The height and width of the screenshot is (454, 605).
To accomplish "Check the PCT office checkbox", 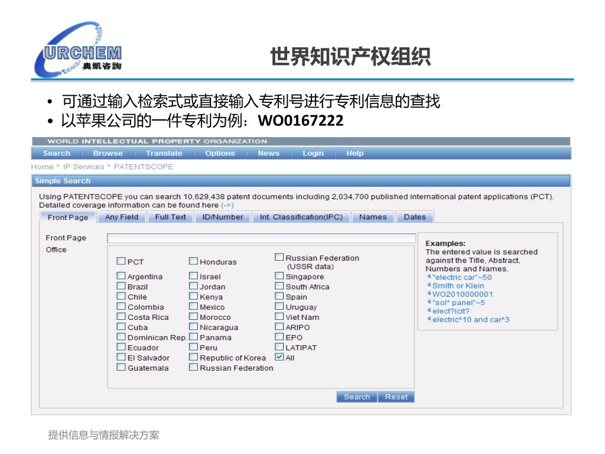I will pyautogui.click(x=121, y=261).
